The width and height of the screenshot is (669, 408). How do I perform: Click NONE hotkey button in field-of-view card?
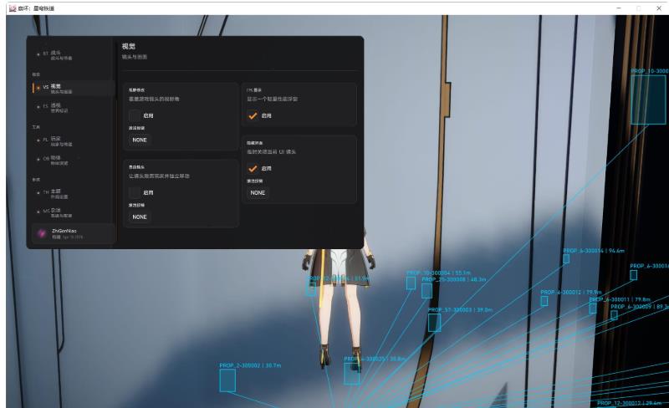140,140
